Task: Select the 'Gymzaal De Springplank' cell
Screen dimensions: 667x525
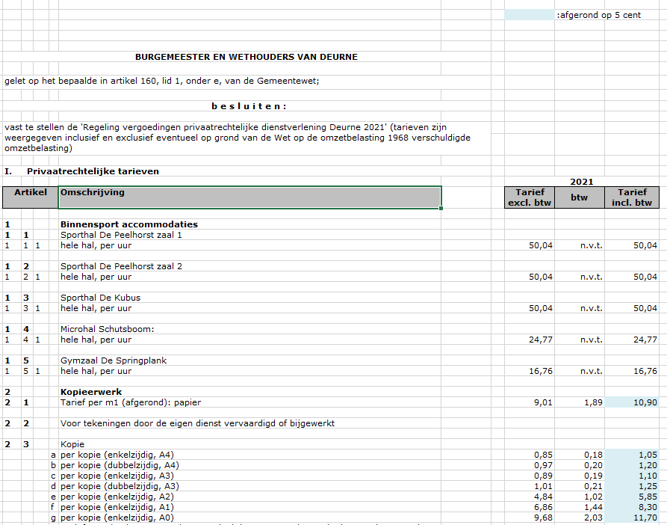Action: (x=113, y=360)
